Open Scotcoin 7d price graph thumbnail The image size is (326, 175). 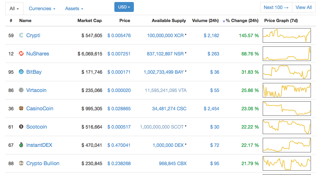(x=287, y=127)
